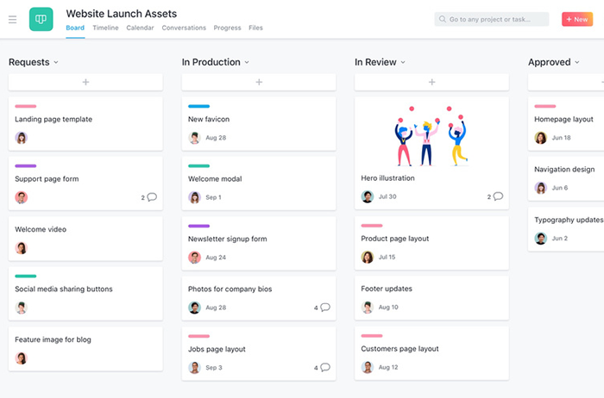The width and height of the screenshot is (604, 398).
Task: Click assignee avatar on Support page form
Action: [x=22, y=197]
